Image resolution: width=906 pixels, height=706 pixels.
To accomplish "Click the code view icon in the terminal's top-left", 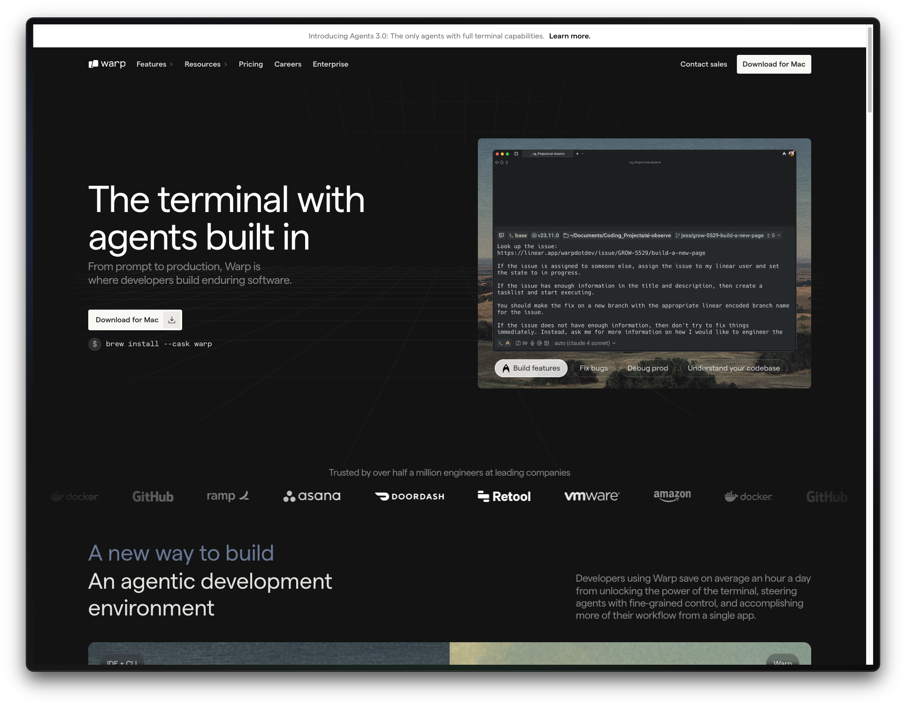I will pyautogui.click(x=497, y=162).
